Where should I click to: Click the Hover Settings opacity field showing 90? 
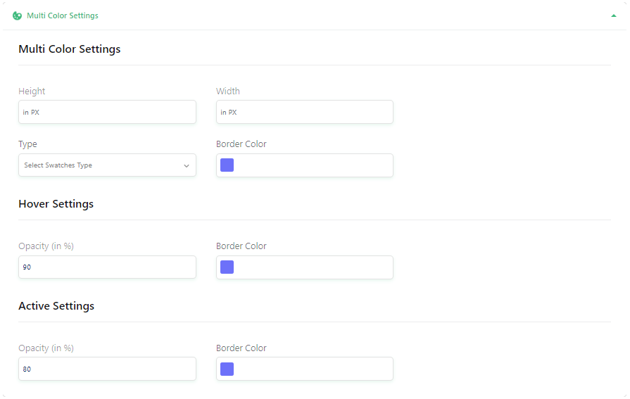click(x=107, y=267)
